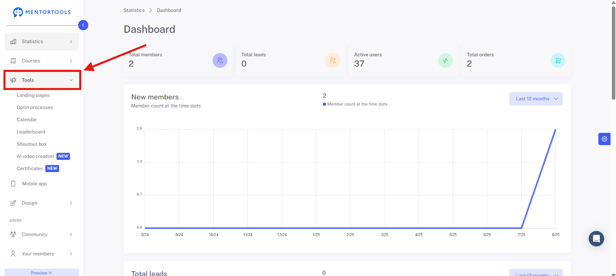616x276 pixels.
Task: Go to AI video creation
Action: (x=35, y=157)
